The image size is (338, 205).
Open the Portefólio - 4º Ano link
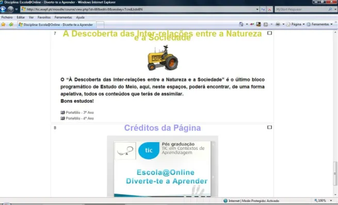[x=79, y=118]
